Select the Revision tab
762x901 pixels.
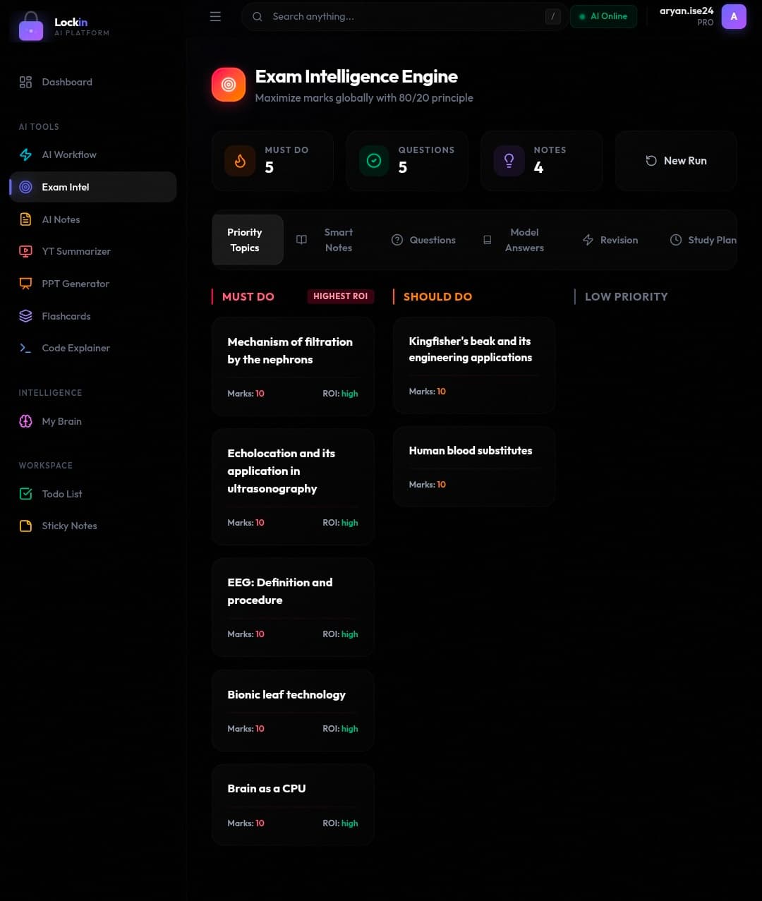(x=610, y=240)
